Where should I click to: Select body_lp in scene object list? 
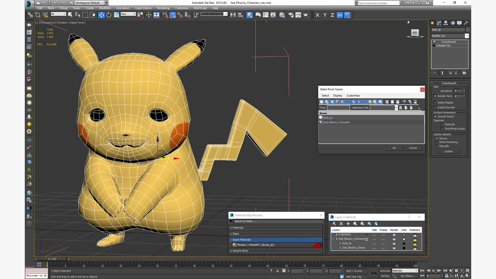(328, 118)
